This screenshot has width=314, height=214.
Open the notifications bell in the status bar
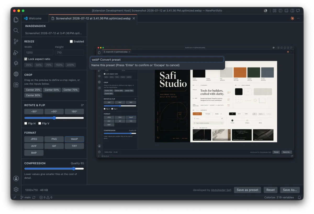(299, 198)
